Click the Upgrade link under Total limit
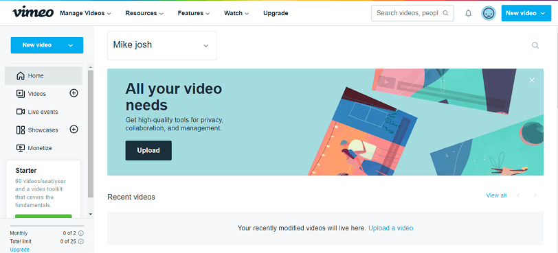558x253 pixels. [x=19, y=250]
